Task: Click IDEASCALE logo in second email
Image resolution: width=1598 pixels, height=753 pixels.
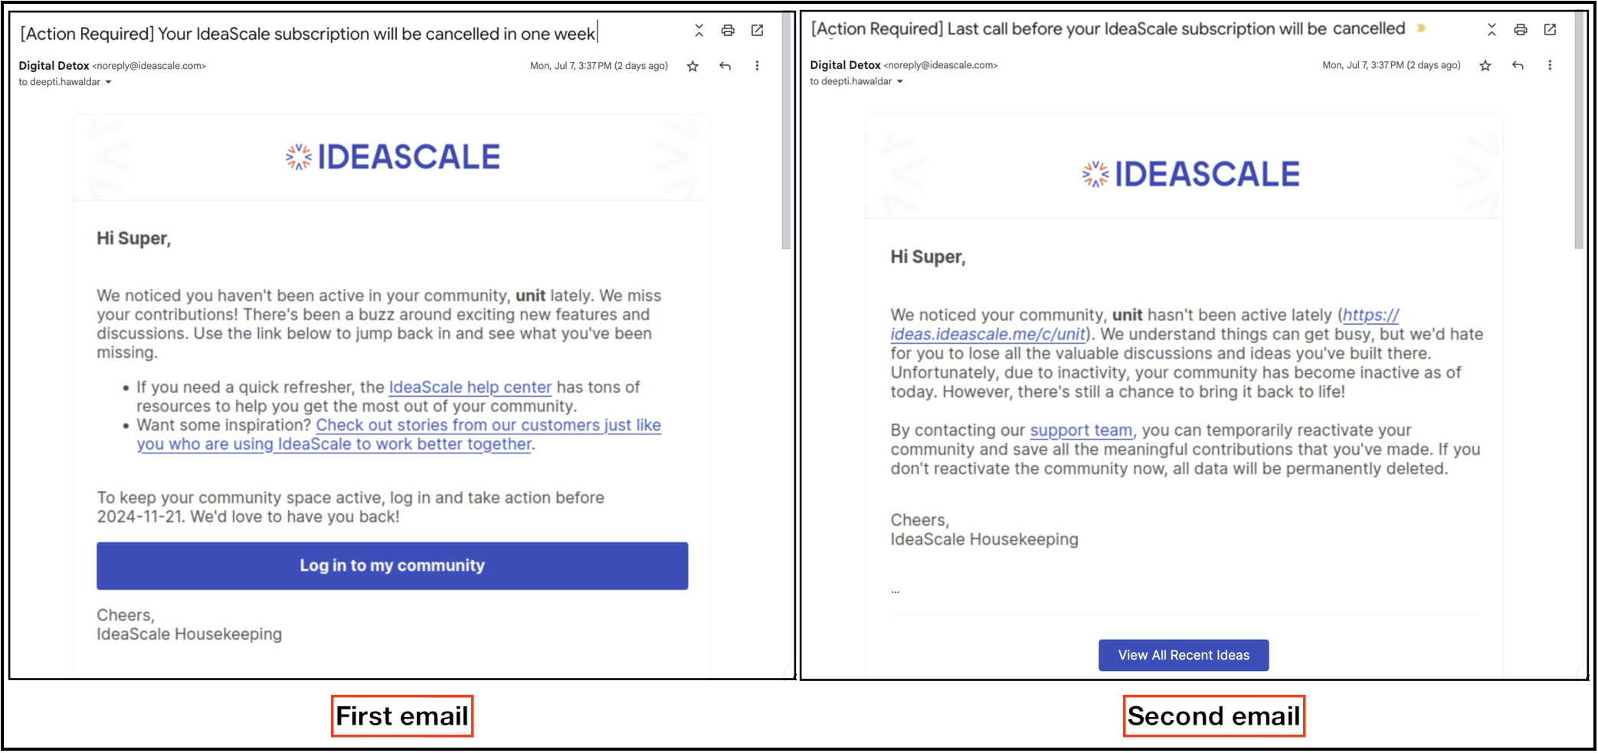Action: [1190, 174]
